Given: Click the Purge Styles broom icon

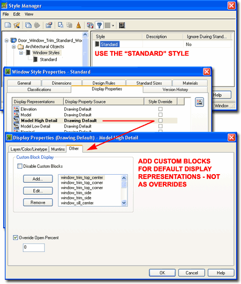Looking at the screenshot, I should click(79, 25).
